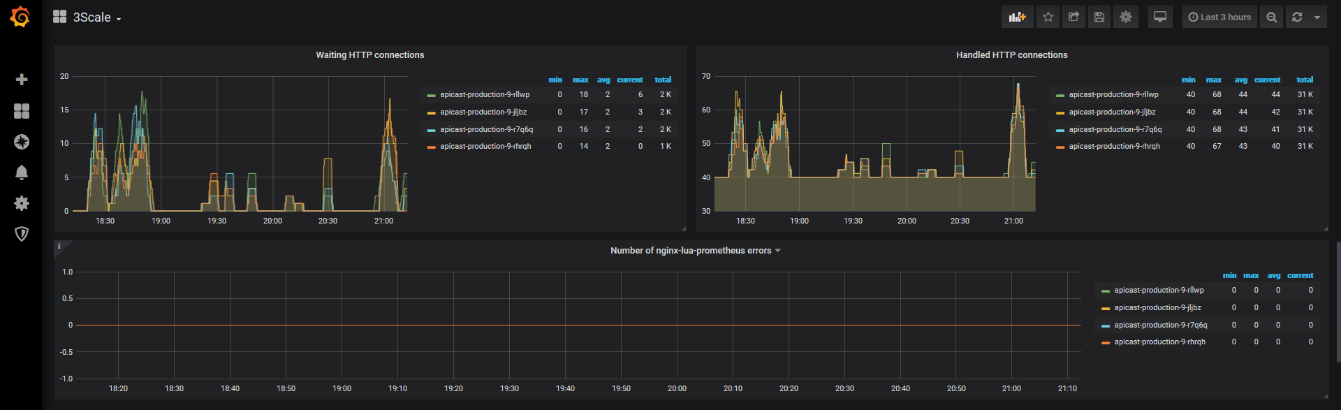This screenshot has width=1341, height=410.
Task: Save the dashboard with disk icon
Action: coord(1099,17)
